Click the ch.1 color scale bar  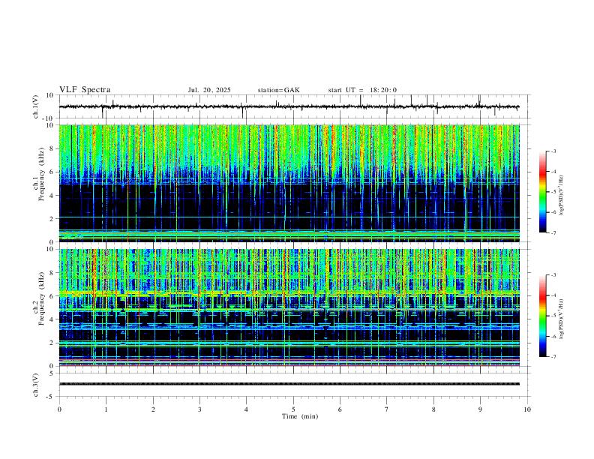click(x=542, y=192)
